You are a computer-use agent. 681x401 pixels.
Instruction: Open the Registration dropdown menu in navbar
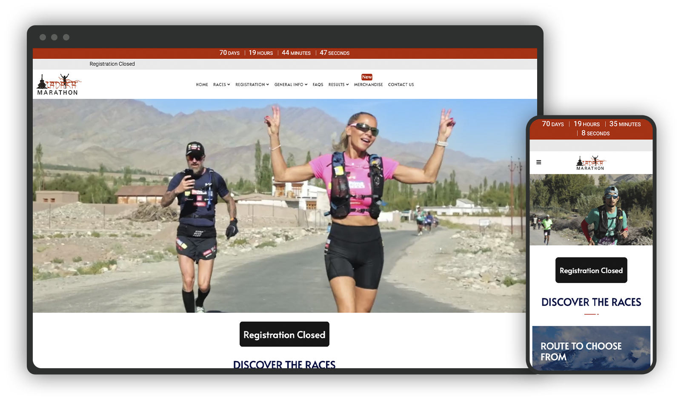point(252,85)
